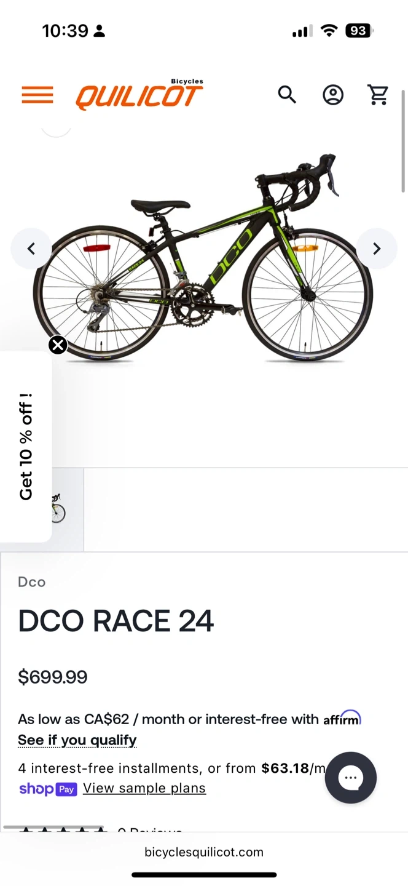This screenshot has width=408, height=886.
Task: View the shopping cart
Action: coord(378,95)
